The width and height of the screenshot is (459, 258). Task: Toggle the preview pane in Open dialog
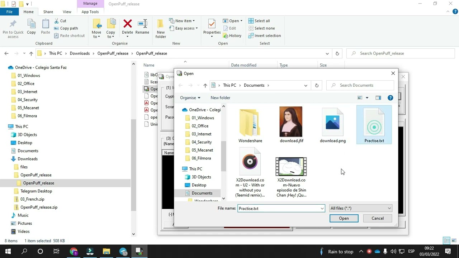click(x=378, y=98)
